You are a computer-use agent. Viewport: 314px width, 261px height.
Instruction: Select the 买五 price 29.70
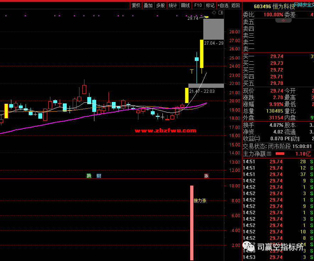tap(276, 83)
